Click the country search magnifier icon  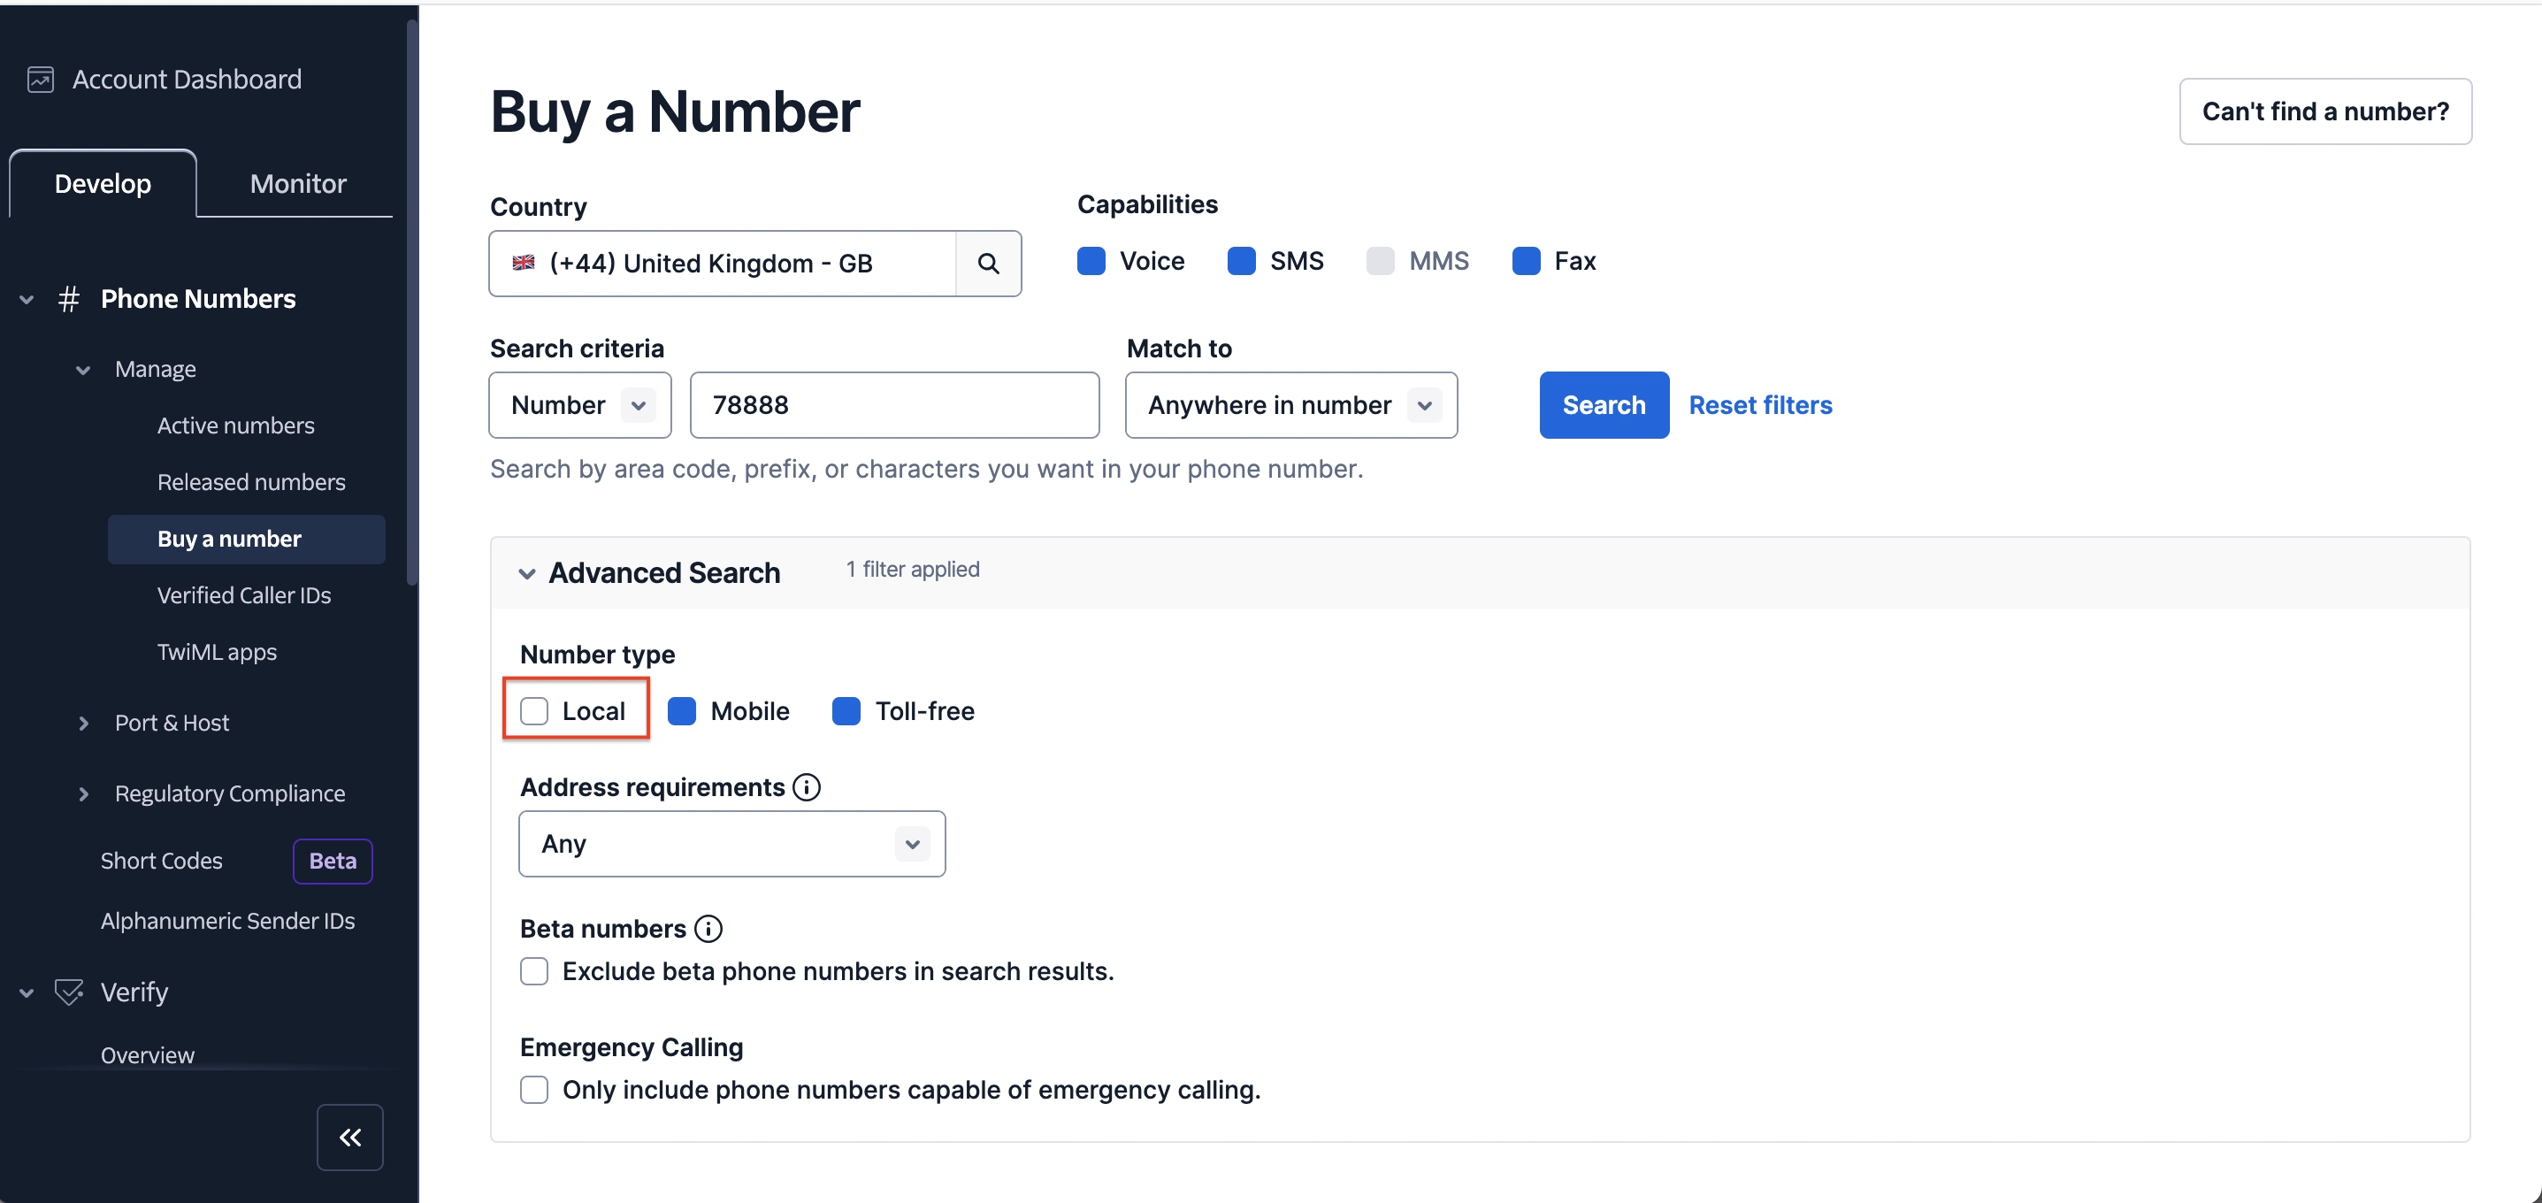[x=988, y=264]
